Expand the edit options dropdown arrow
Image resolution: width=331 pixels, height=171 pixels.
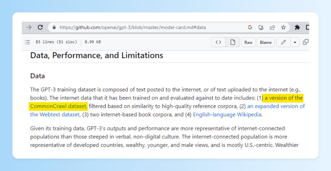tap(295, 42)
